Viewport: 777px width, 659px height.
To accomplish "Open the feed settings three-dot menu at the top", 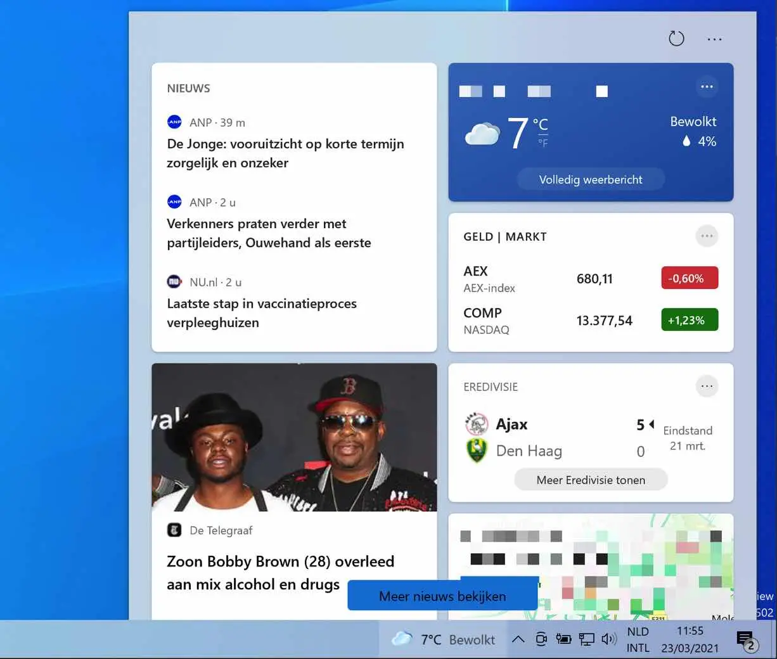I will click(x=714, y=39).
